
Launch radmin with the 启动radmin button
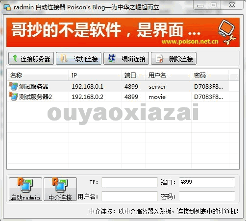(x=25, y=189)
